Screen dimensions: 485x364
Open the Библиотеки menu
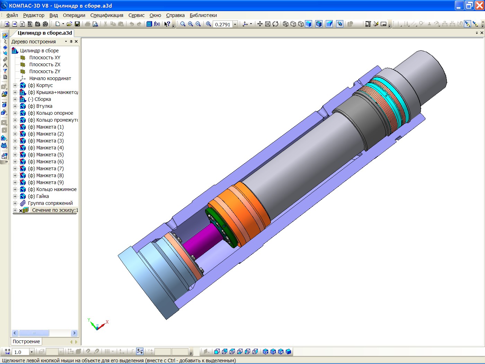point(203,15)
